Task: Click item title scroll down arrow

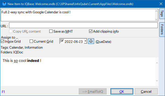Action: [x=156, y=19]
